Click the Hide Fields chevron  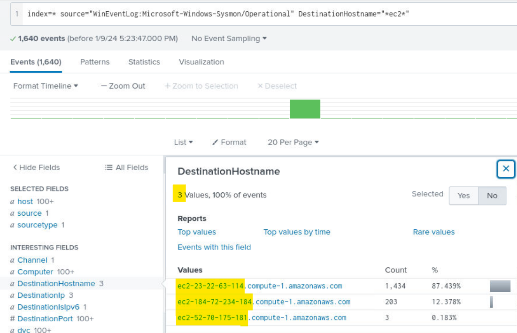coord(15,167)
